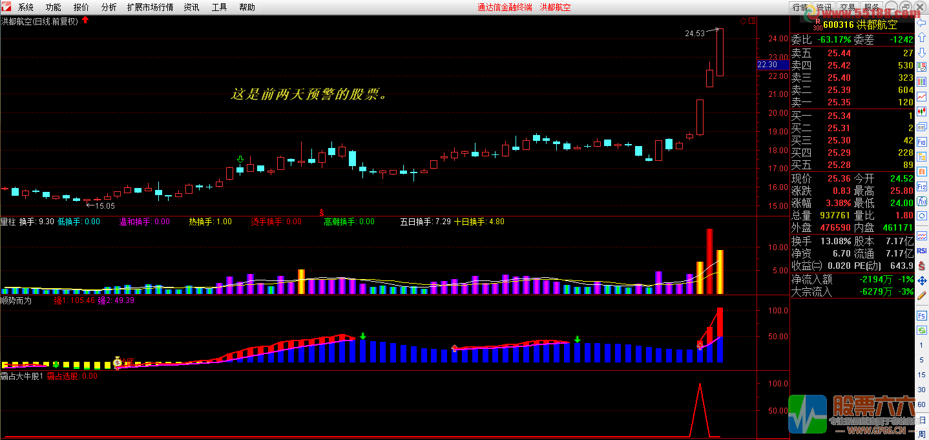Screen dimensions: 929x440
Task: Click the back left-arrow sidebar icon
Action: coord(923,21)
